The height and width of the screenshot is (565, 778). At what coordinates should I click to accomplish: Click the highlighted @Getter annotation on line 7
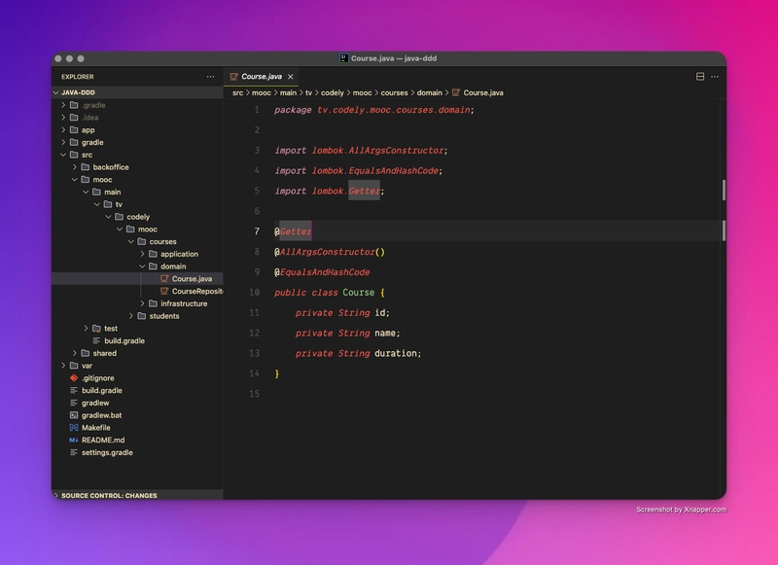coord(294,231)
